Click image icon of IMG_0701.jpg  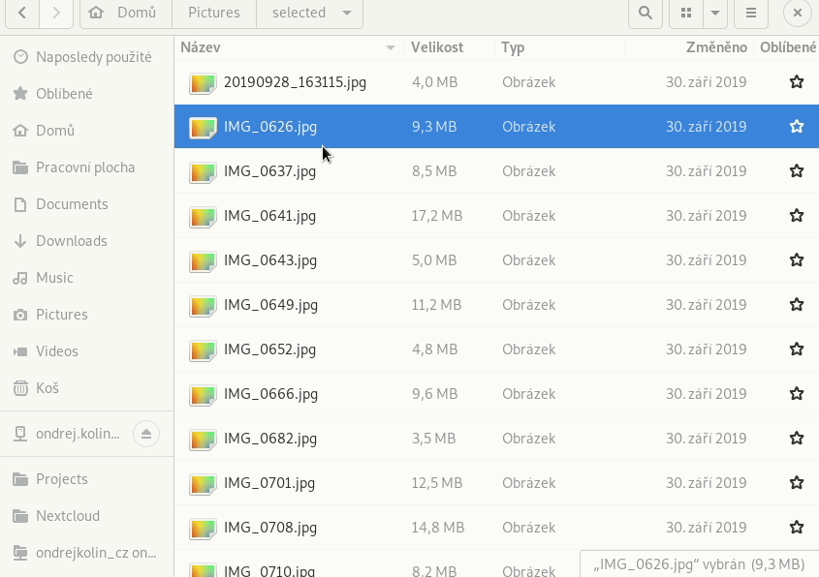coord(203,484)
